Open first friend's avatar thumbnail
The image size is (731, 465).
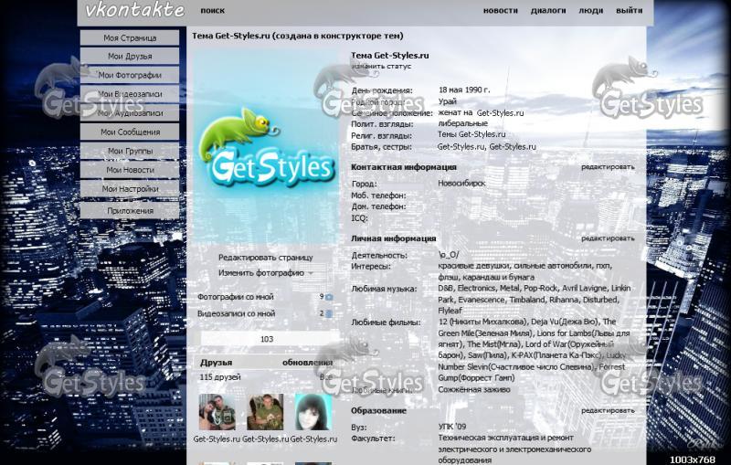(217, 412)
